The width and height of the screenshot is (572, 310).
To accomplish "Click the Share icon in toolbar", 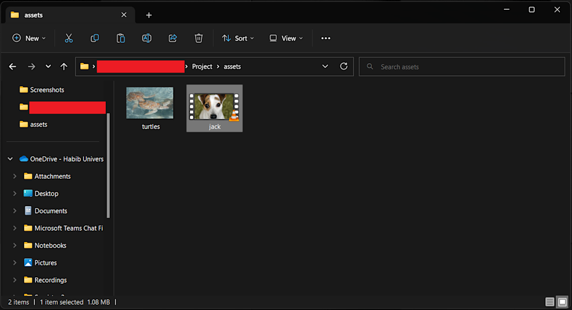I will click(173, 38).
